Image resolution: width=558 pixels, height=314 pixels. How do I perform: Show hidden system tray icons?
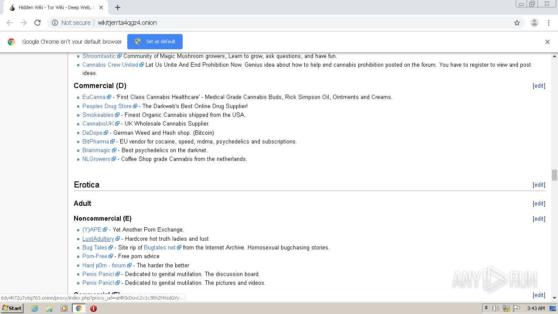coord(486,308)
